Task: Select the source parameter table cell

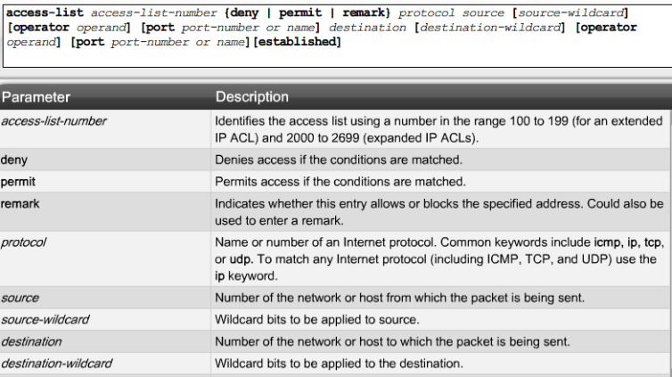Action: pyautogui.click(x=20, y=298)
